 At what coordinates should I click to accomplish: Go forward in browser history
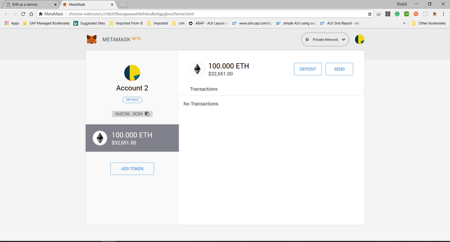[15, 14]
